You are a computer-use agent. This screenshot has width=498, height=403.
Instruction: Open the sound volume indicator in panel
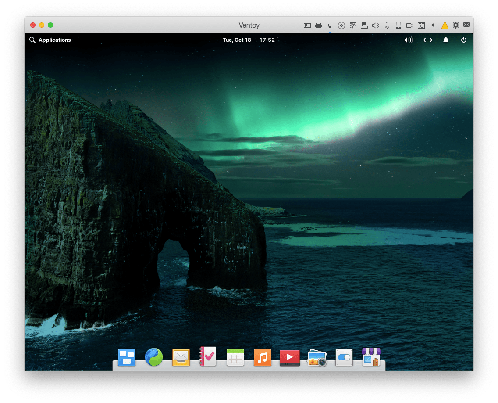click(x=408, y=40)
